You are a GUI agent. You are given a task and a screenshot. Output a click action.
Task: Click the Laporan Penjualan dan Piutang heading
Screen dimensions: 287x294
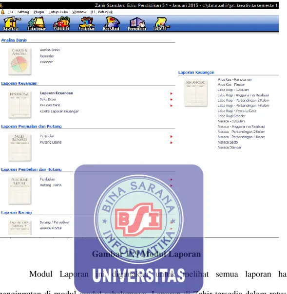coord(31,127)
